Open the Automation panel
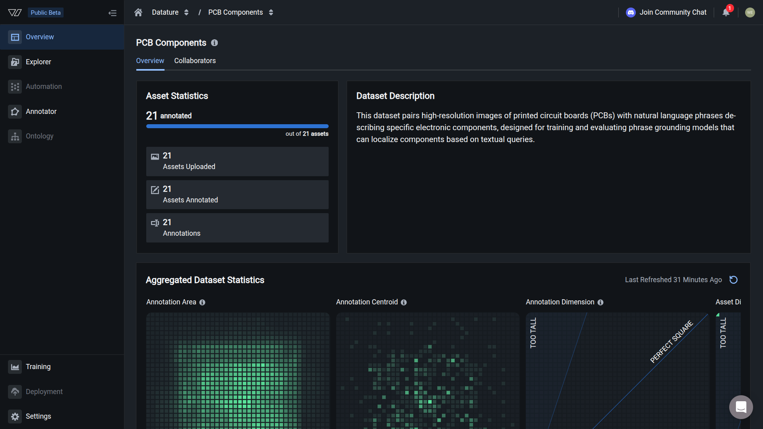763x429 pixels. pos(44,87)
